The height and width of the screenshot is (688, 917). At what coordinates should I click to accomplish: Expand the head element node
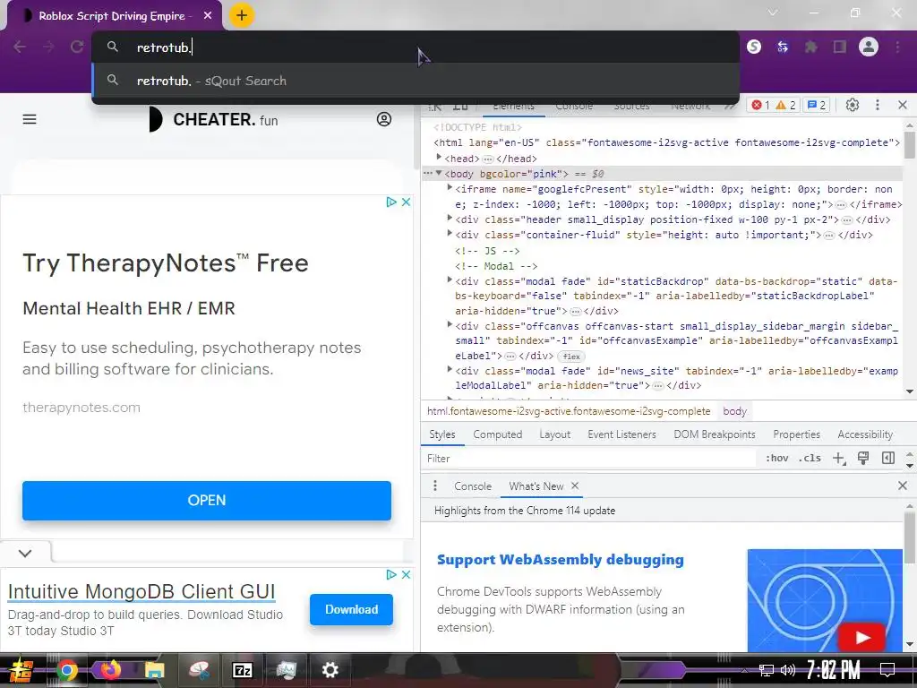pyautogui.click(x=439, y=158)
